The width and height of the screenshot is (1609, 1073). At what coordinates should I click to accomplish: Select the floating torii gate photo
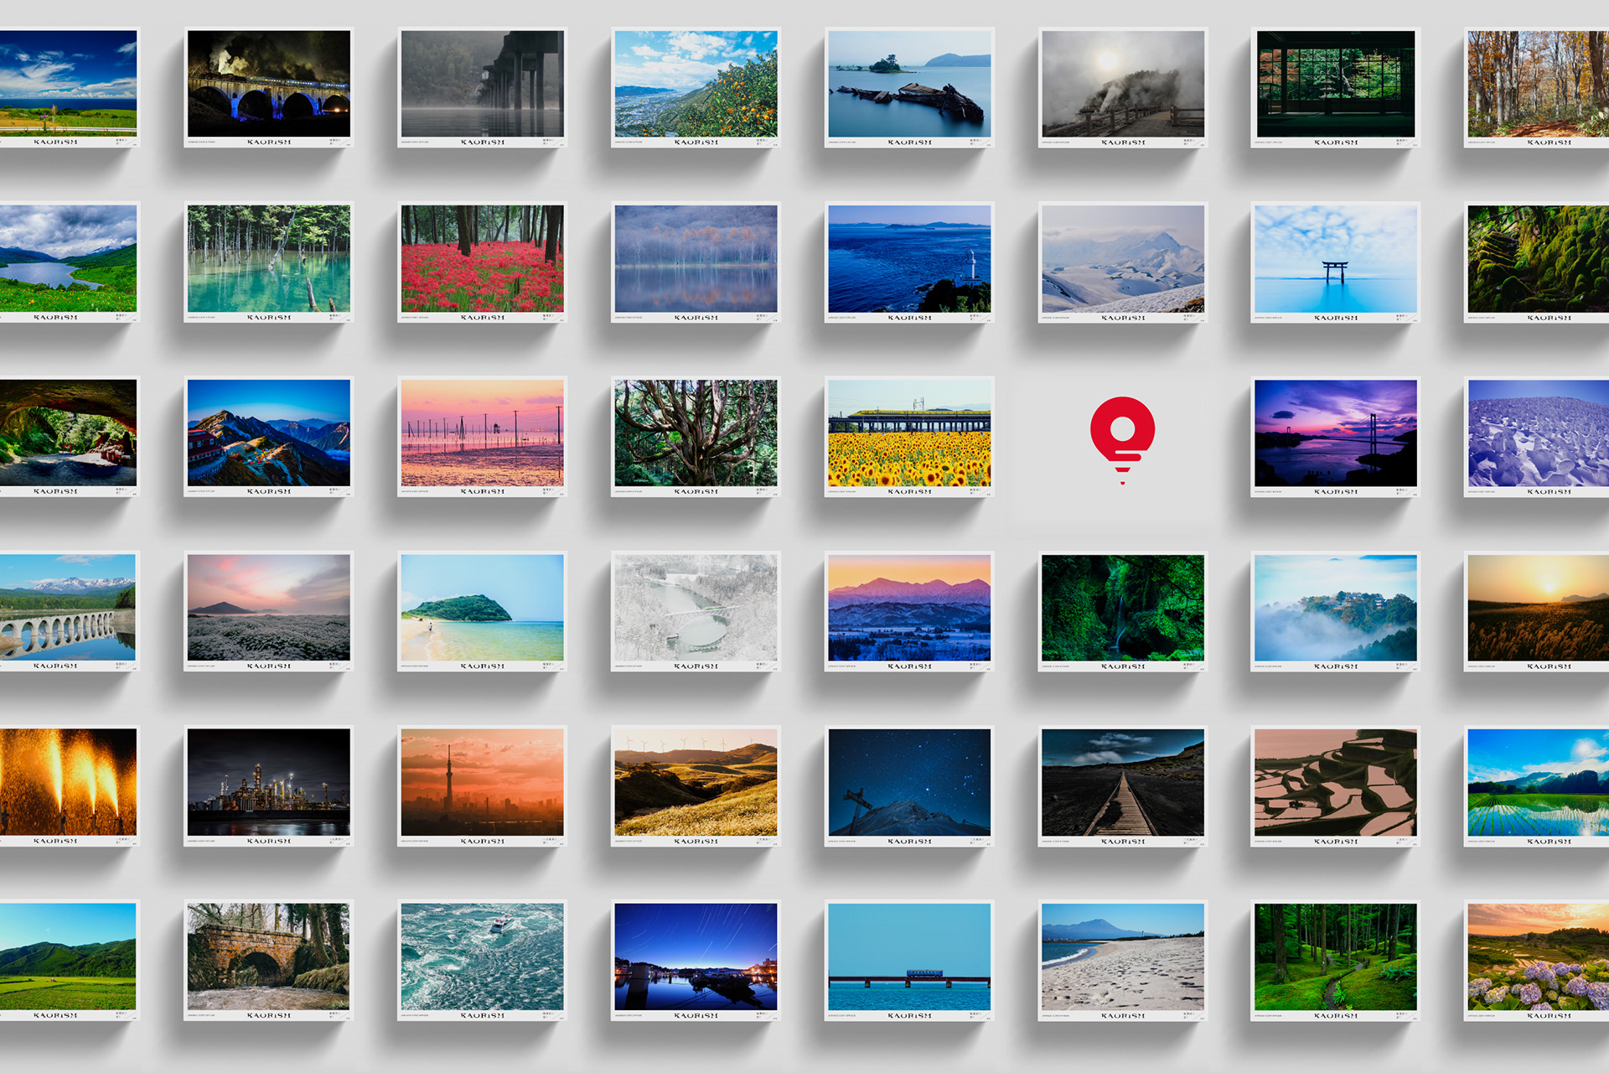click(1335, 259)
